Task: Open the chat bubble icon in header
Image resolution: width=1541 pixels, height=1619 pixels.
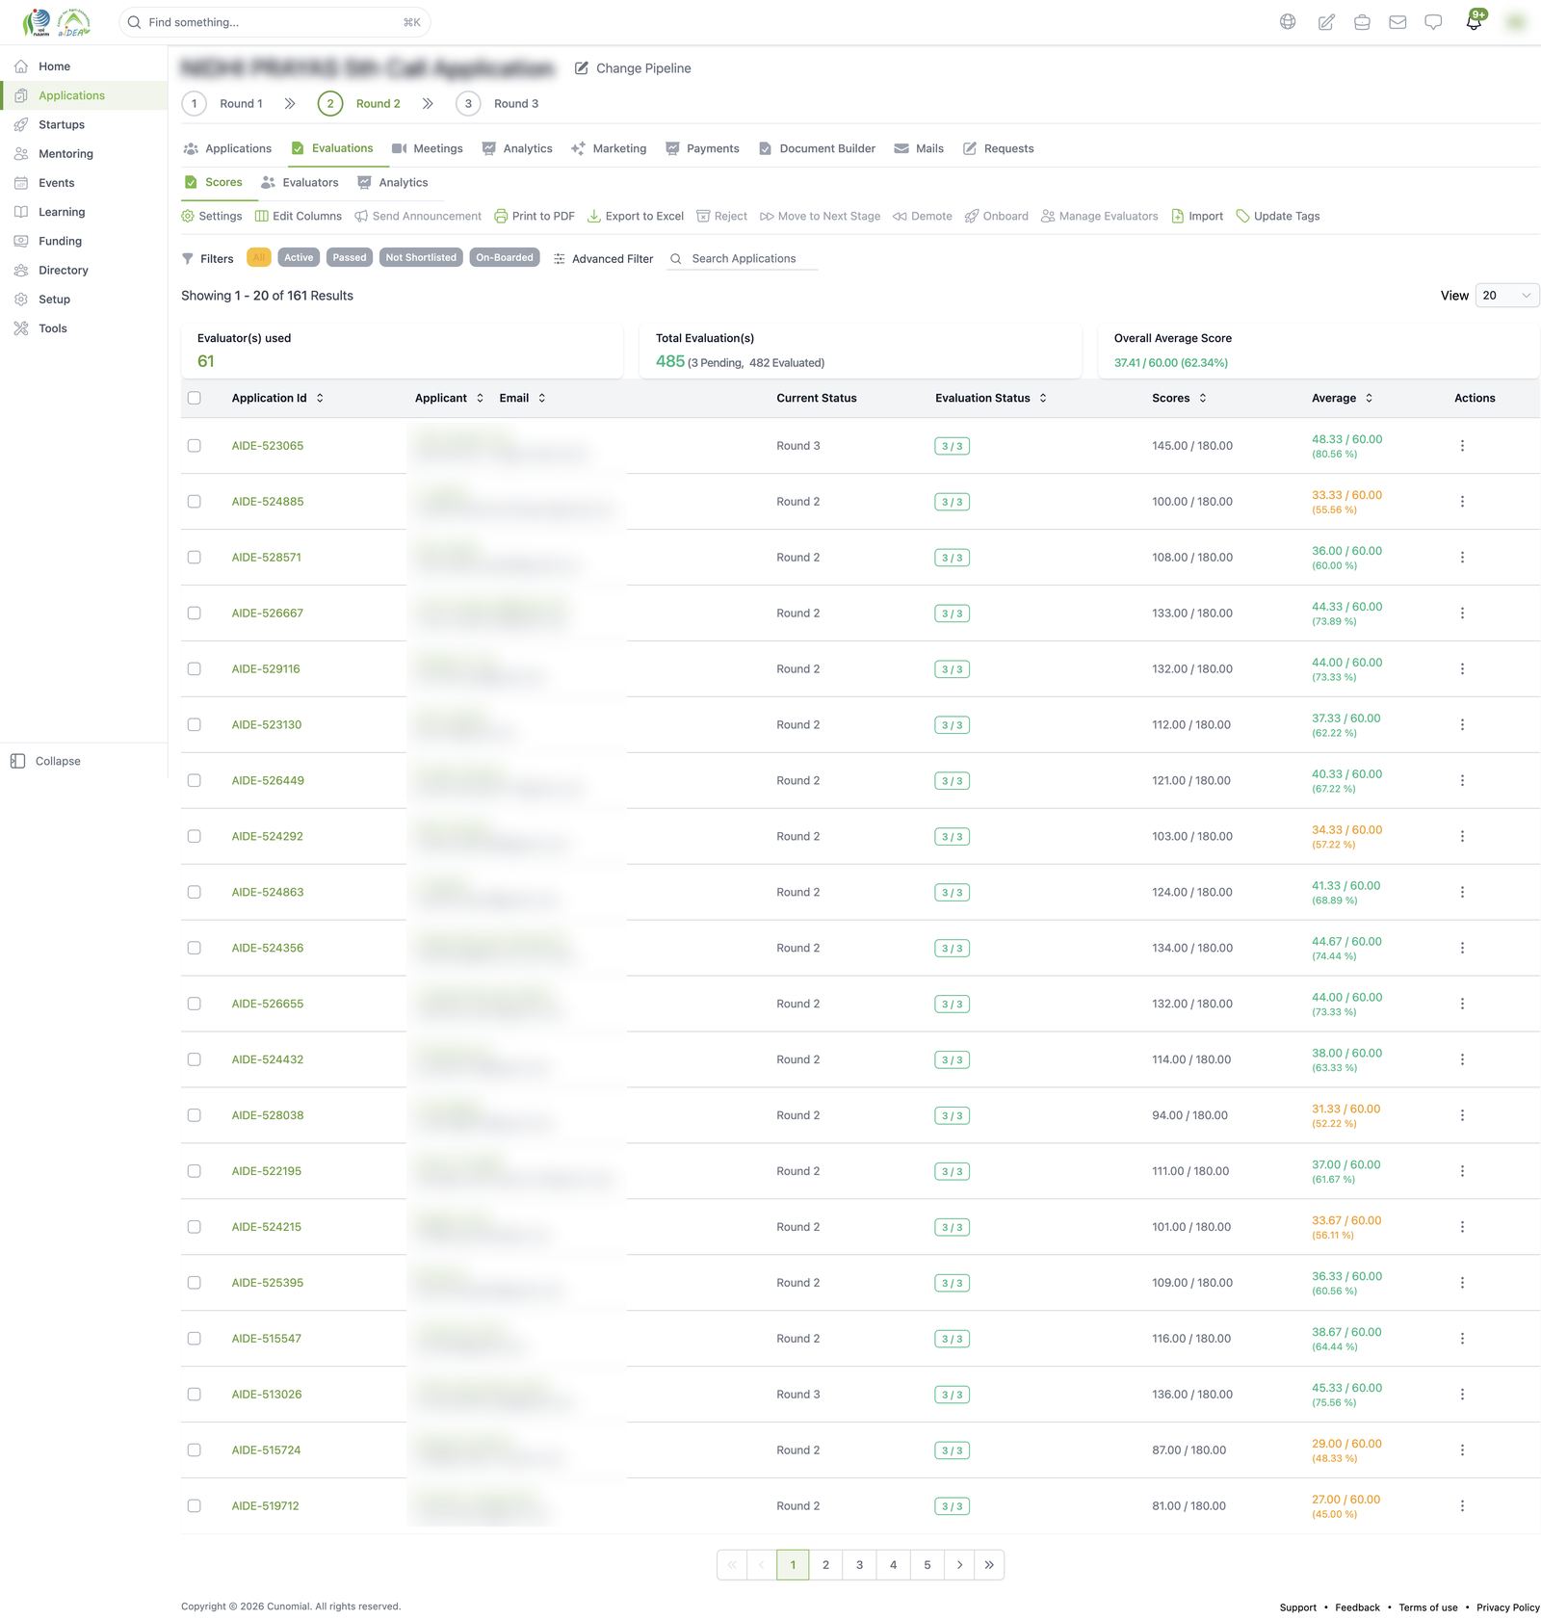Action: coord(1433,22)
